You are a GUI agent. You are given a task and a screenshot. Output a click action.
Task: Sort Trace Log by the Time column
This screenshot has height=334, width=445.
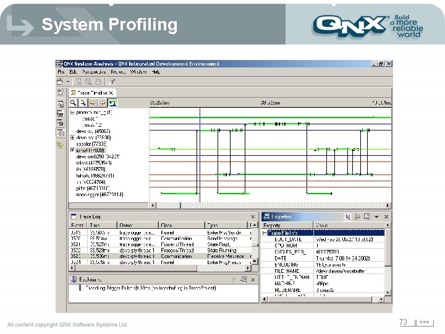[x=102, y=225]
